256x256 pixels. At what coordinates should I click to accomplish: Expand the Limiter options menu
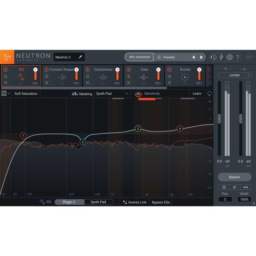click(249, 75)
